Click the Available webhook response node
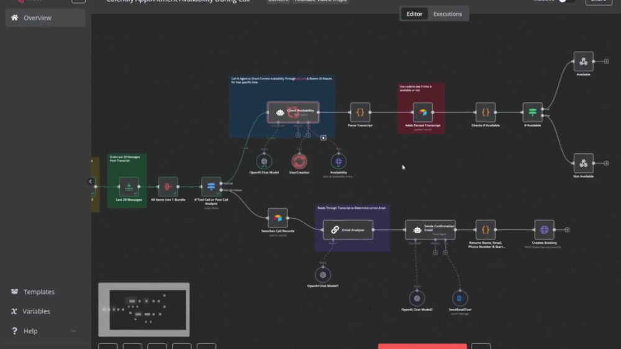Screen dimensions: 621x349 coord(583,61)
